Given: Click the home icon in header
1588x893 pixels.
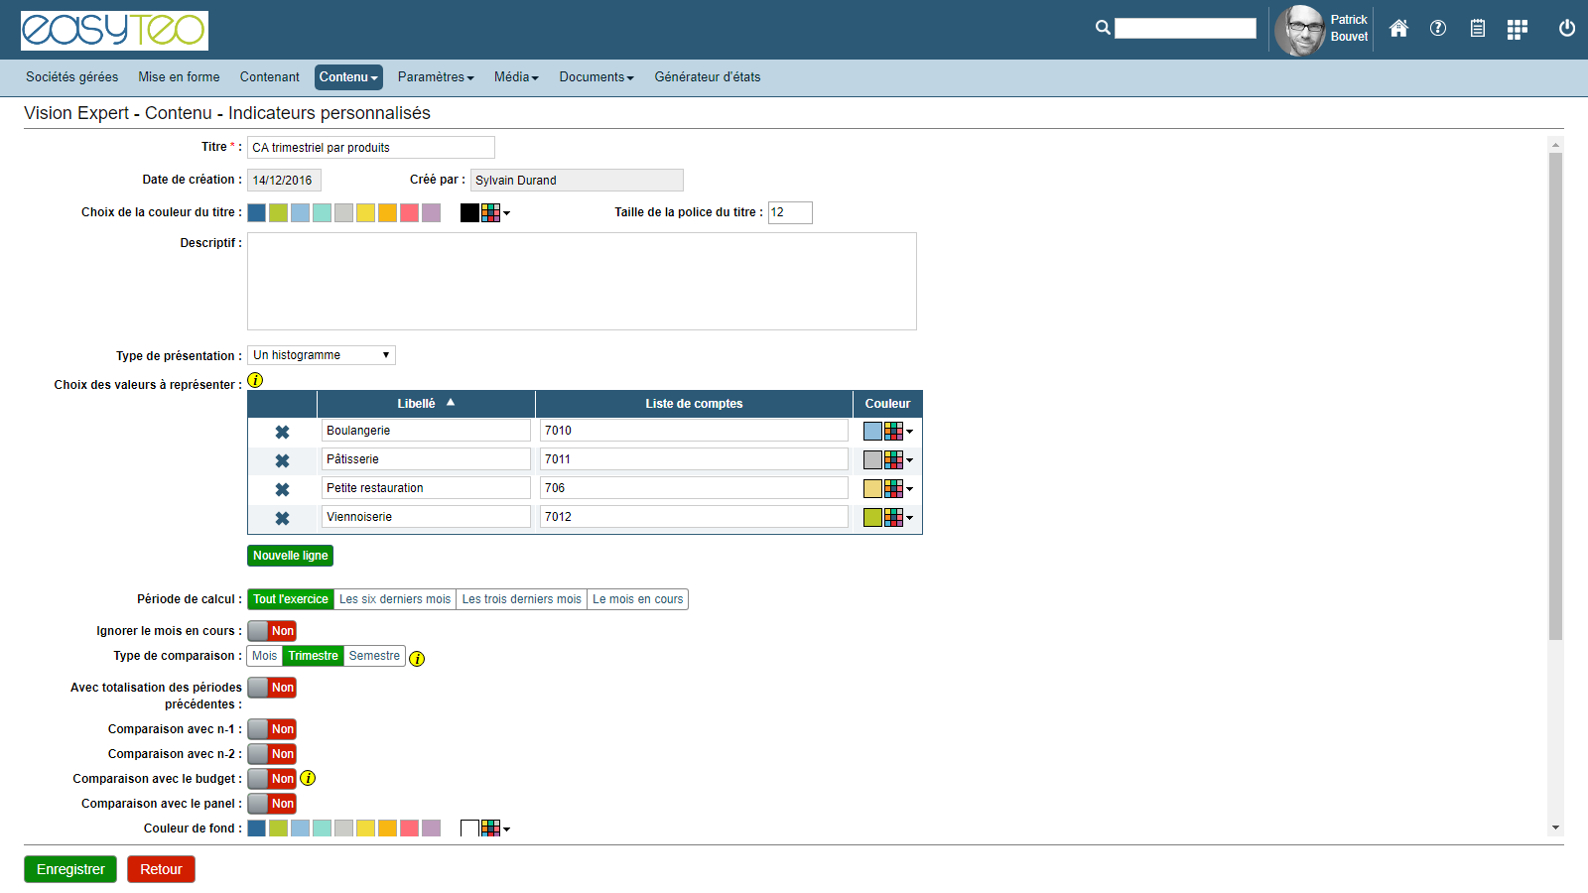Looking at the screenshot, I should [x=1398, y=29].
